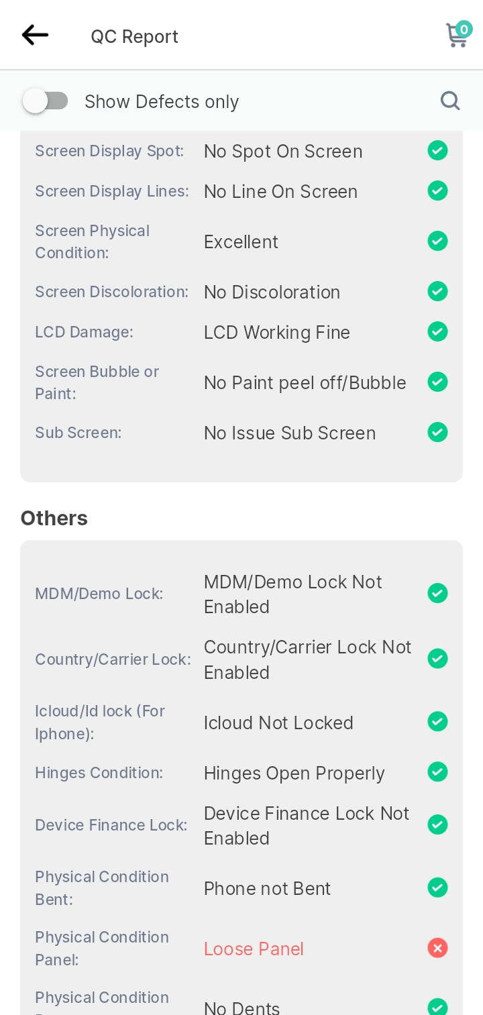This screenshot has height=1015, width=483.
Task: Click green check next to LCD Working Fine
Action: coord(437,331)
